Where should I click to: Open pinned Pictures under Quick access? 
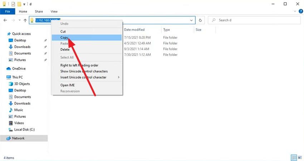click(x=20, y=60)
